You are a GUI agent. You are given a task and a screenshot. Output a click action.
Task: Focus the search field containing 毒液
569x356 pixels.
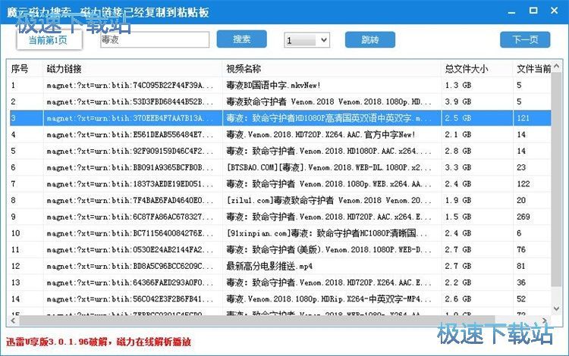[x=155, y=39]
